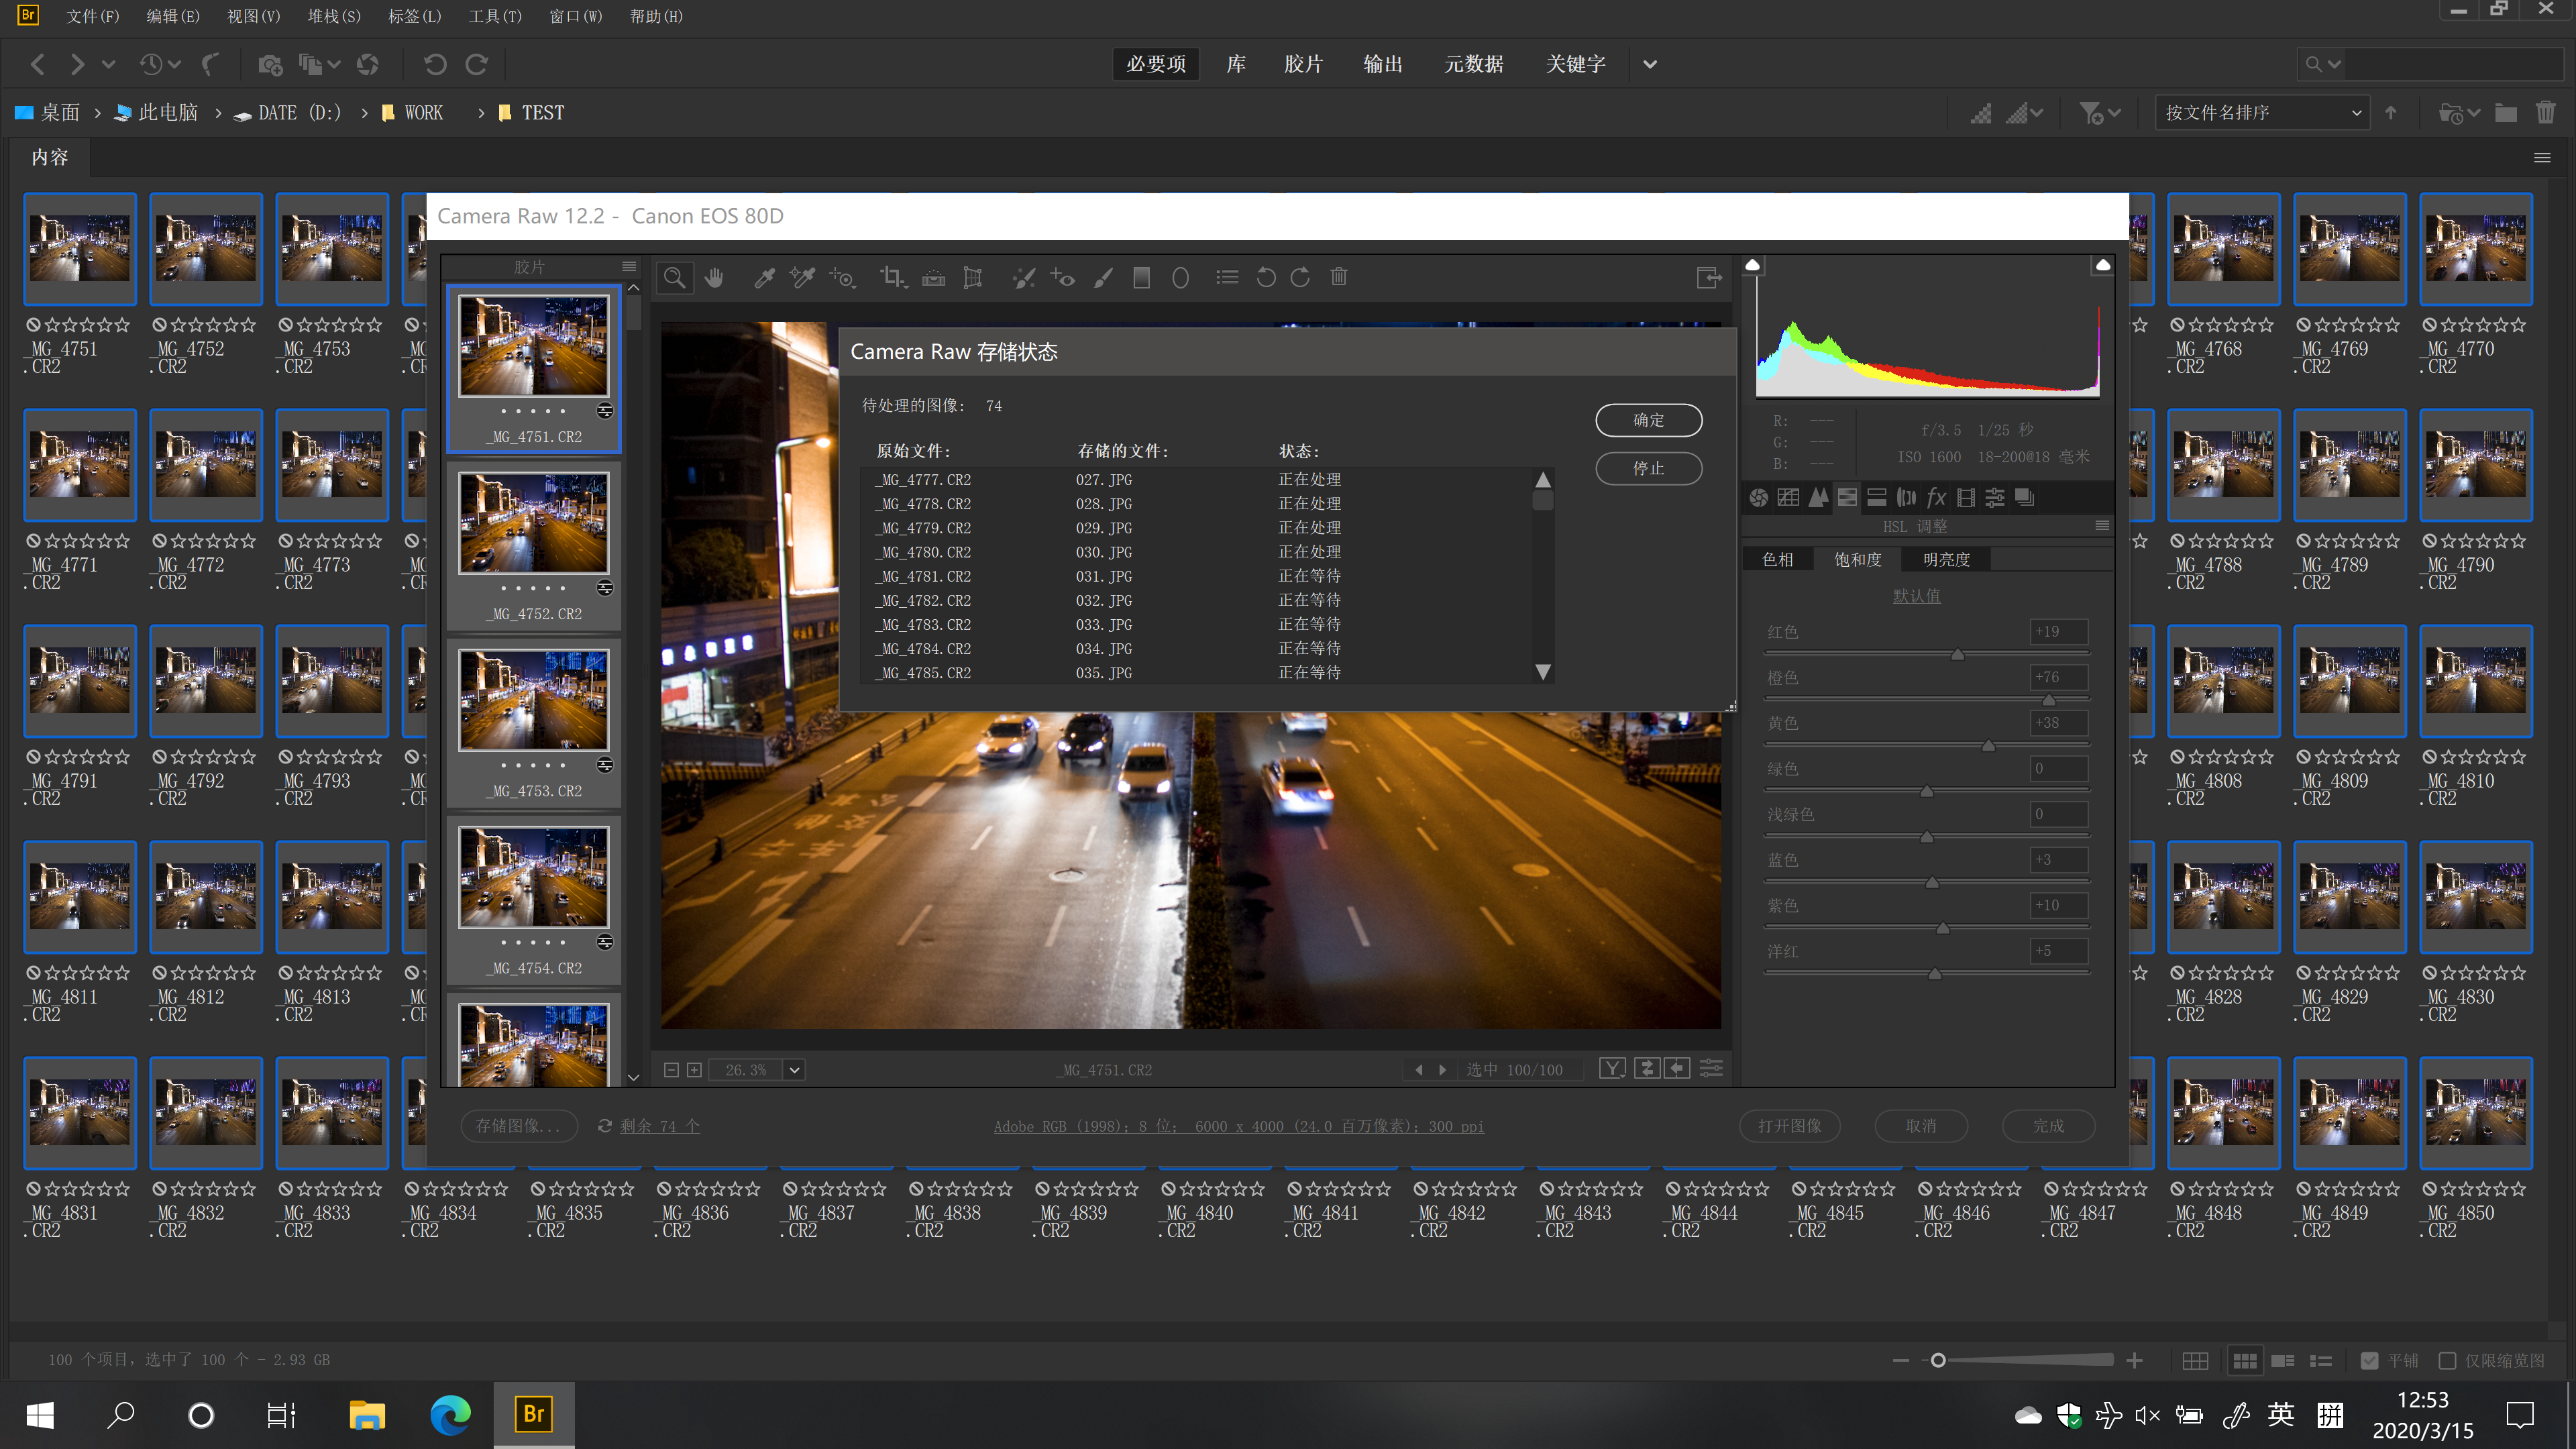
Task: Toggle highlight clipping warning on histogram
Action: tap(2103, 265)
